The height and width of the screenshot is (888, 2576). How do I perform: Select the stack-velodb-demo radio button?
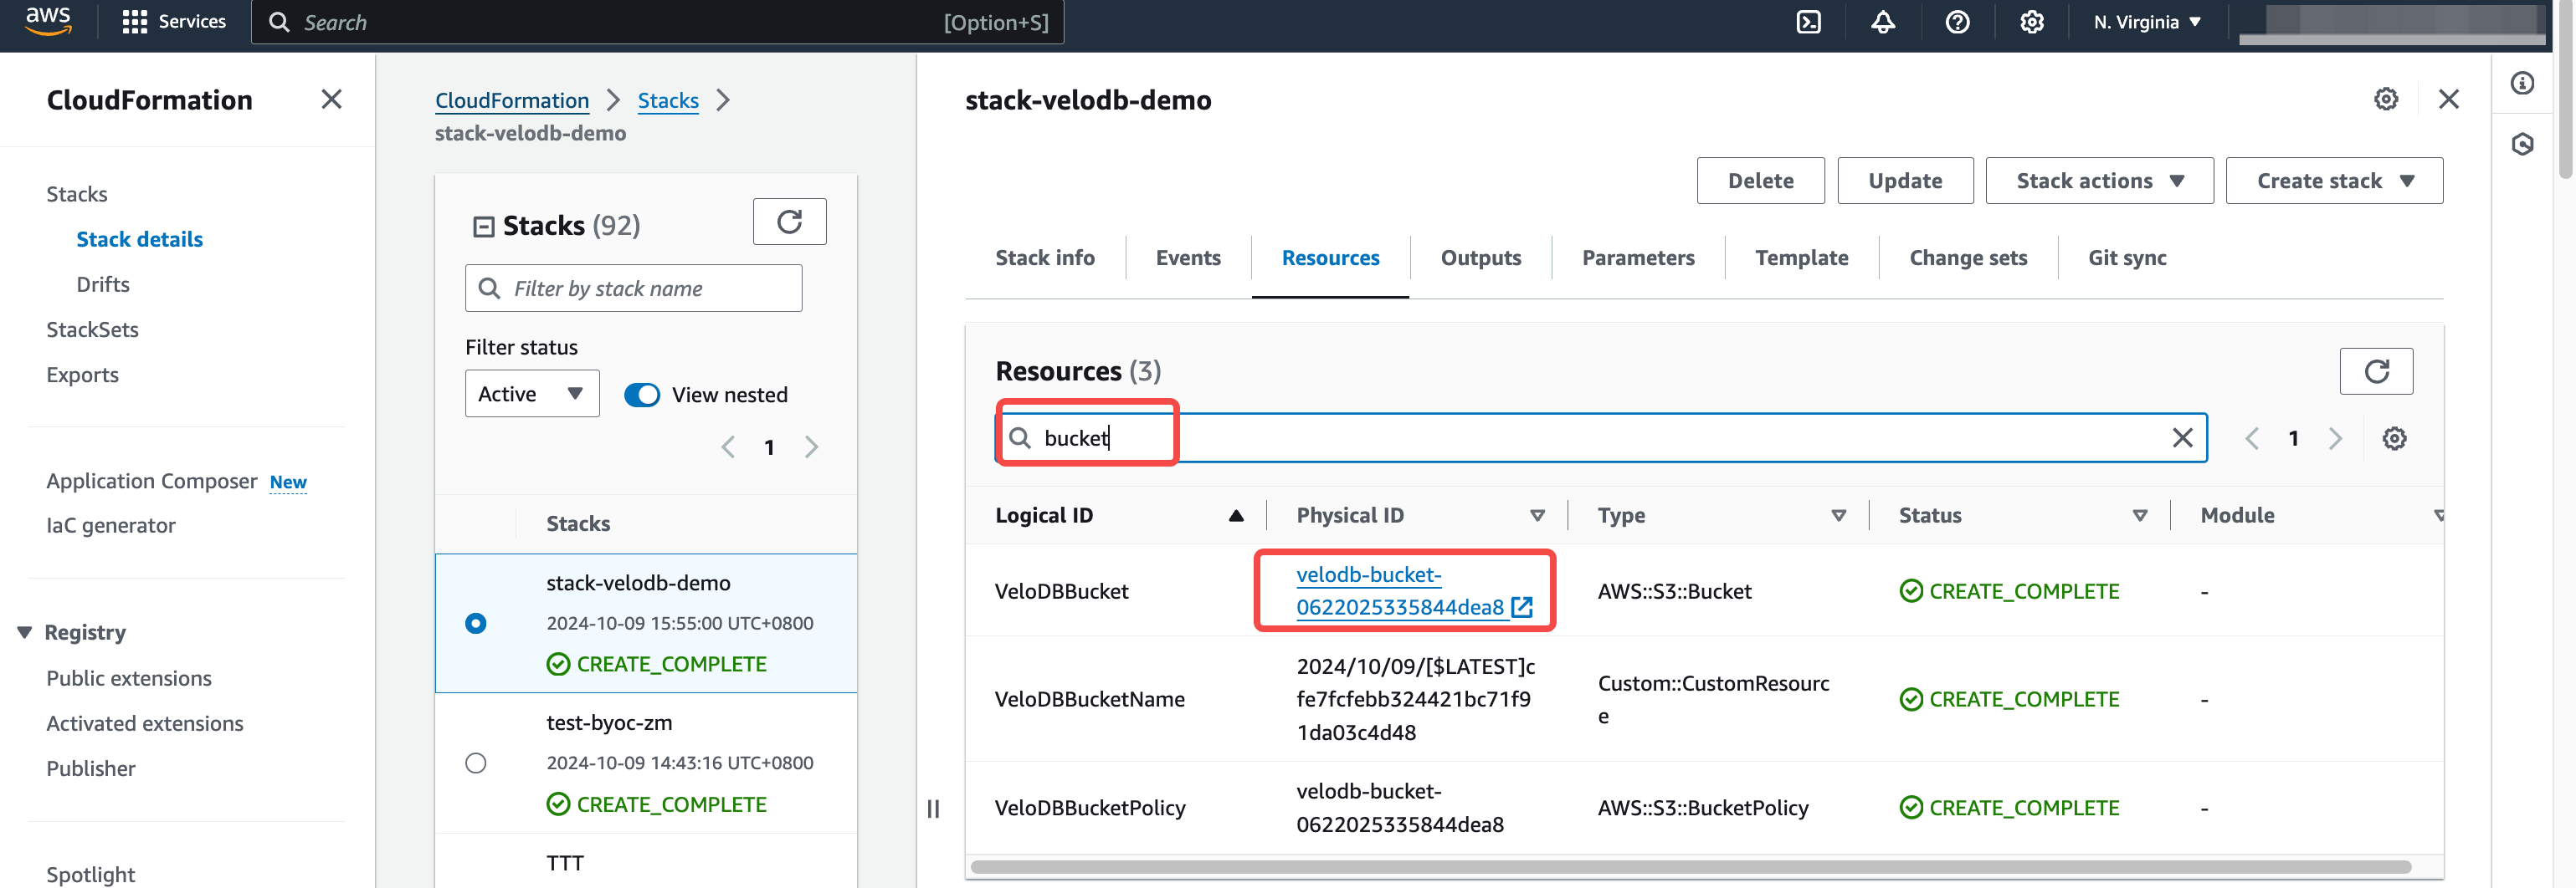tap(476, 623)
